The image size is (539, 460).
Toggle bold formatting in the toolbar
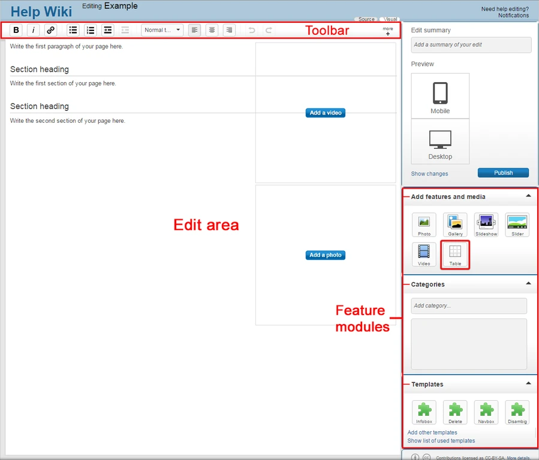pyautogui.click(x=16, y=30)
